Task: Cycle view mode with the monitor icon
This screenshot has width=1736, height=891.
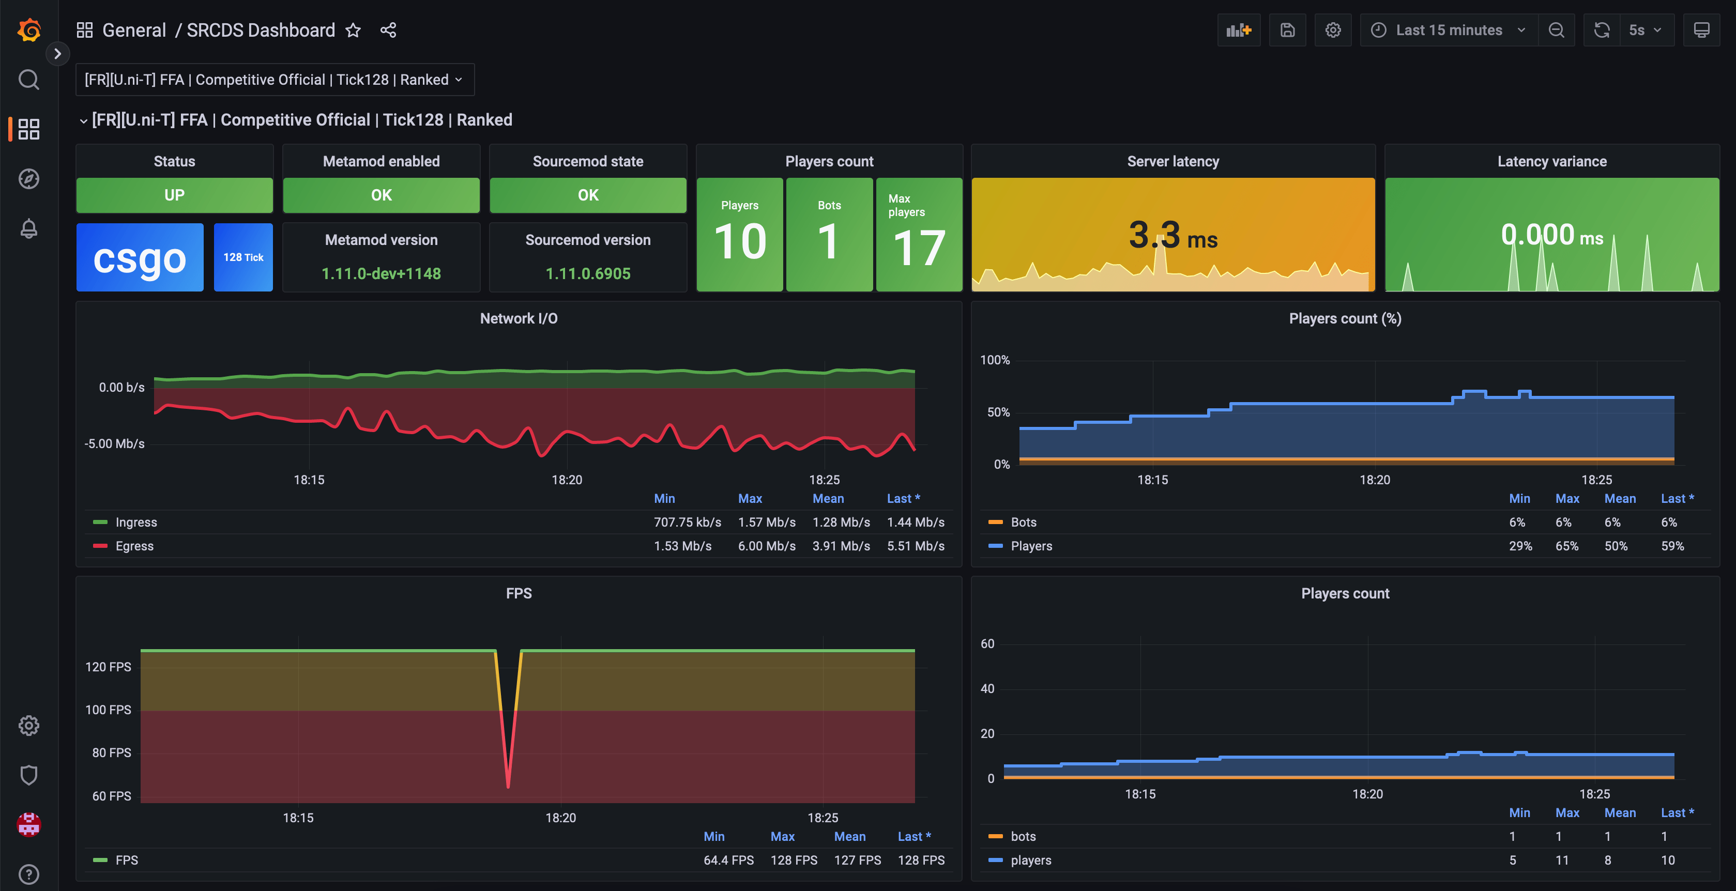Action: 1701,30
